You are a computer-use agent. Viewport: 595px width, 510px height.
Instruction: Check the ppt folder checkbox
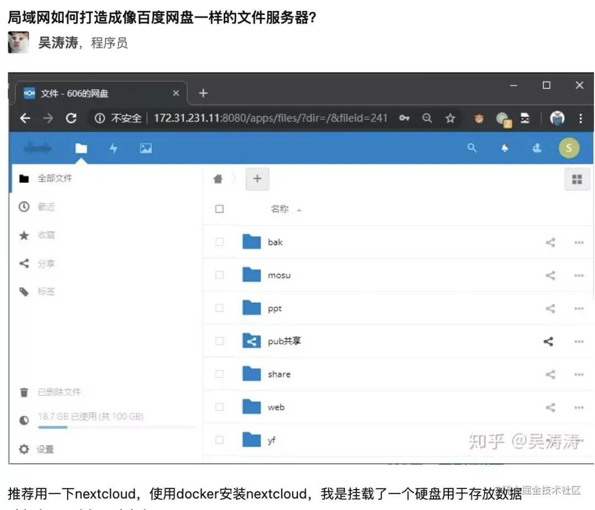(219, 308)
